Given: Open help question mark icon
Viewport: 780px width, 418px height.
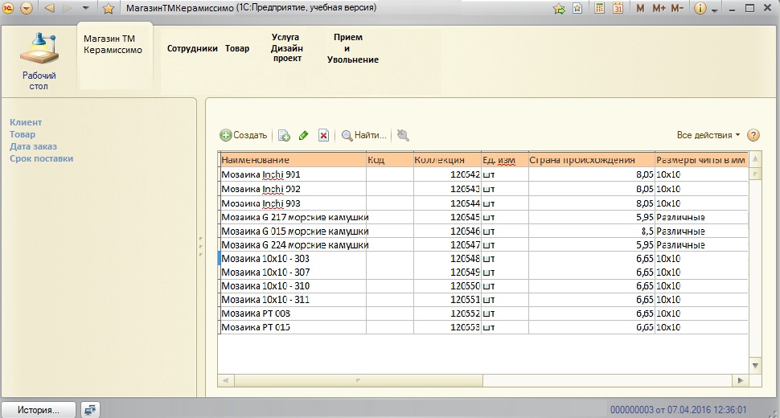Looking at the screenshot, I should pyautogui.click(x=753, y=135).
